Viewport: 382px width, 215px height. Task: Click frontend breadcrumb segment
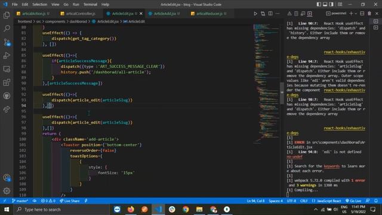24,21
